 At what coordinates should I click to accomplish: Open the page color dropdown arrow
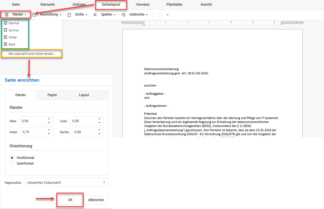[x=168, y=15]
